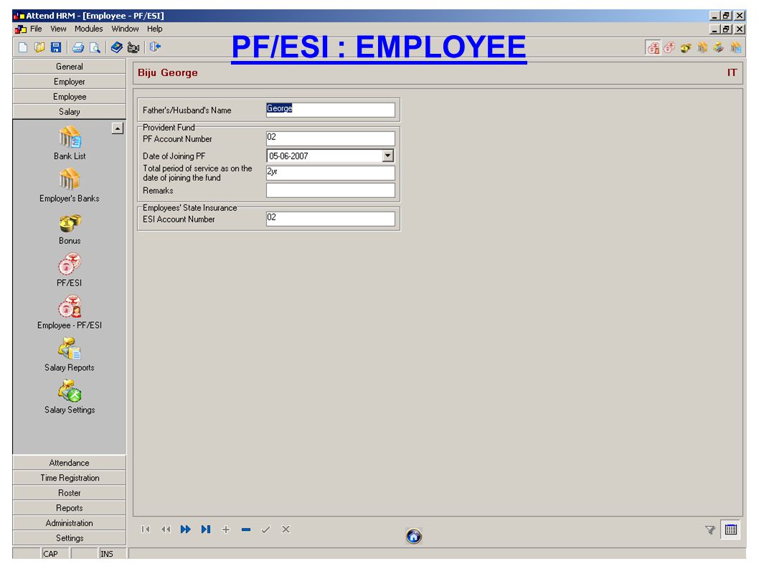Open the Help menu
The height and width of the screenshot is (569, 759).
pos(154,29)
